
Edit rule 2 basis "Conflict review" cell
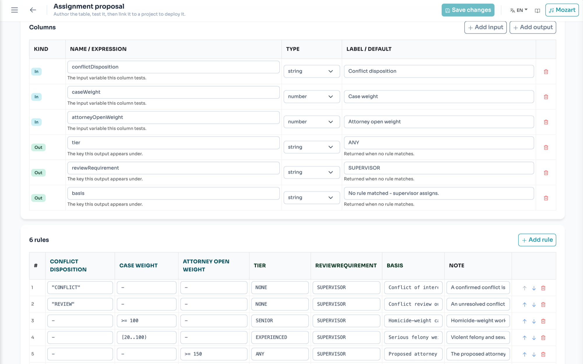[x=413, y=304]
